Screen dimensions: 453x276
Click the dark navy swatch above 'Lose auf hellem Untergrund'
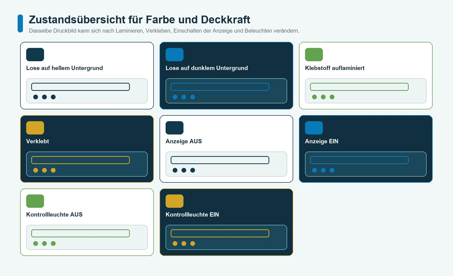35,54
